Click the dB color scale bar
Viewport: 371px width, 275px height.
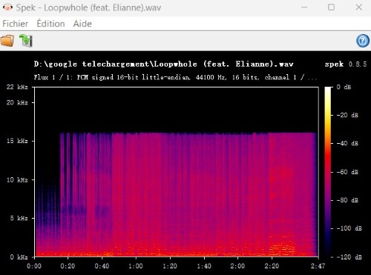pyautogui.click(x=328, y=172)
